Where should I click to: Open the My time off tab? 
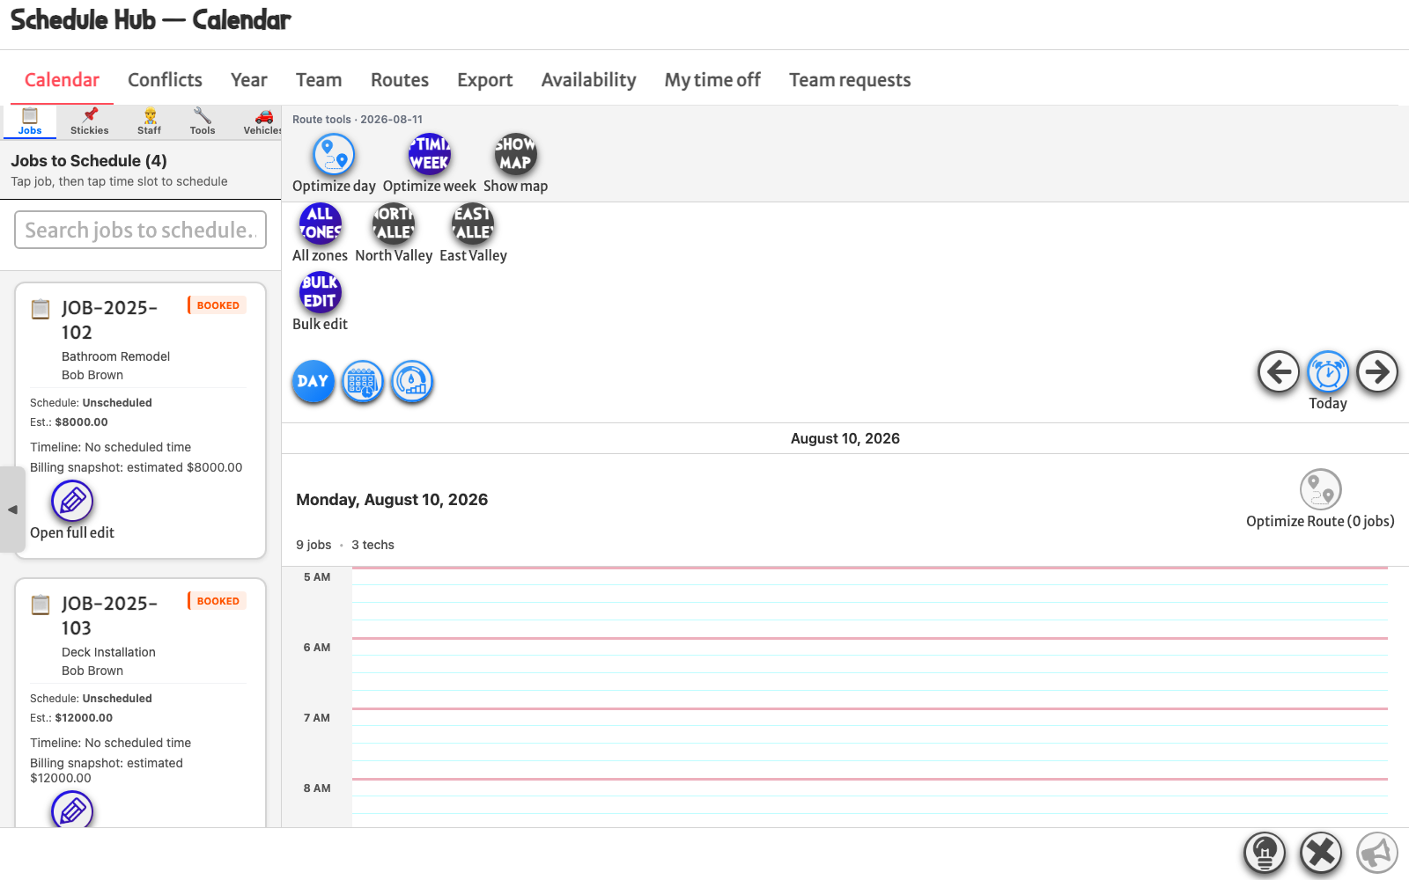[712, 80]
